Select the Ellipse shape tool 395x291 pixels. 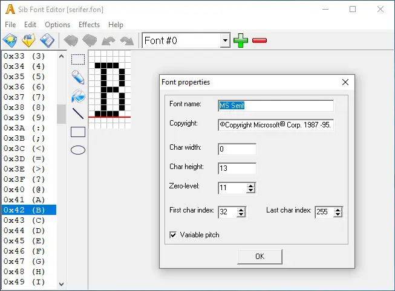[78, 150]
